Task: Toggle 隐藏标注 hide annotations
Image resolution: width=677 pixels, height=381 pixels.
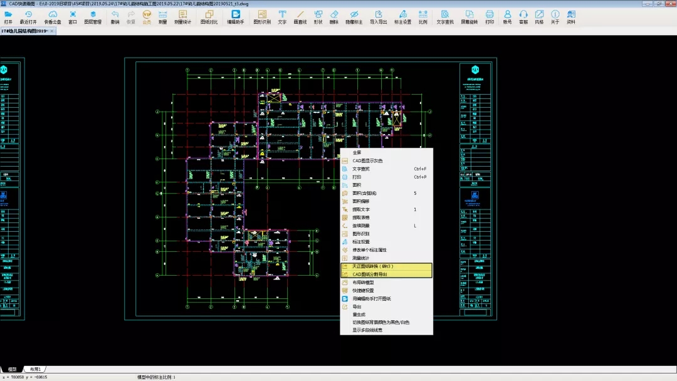Action: click(x=354, y=17)
